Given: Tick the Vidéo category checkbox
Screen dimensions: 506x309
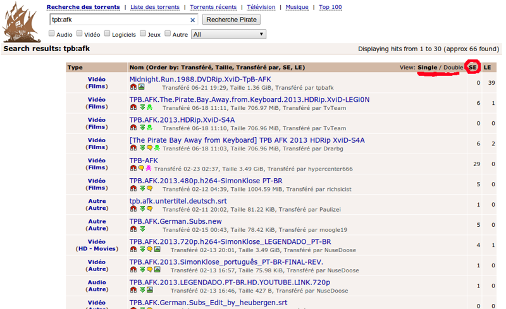Looking at the screenshot, I should [79, 34].
